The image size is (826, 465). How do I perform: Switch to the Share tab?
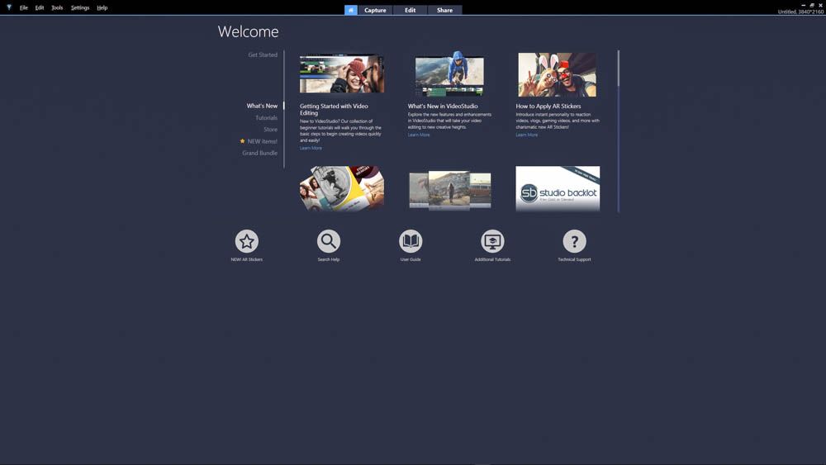444,10
